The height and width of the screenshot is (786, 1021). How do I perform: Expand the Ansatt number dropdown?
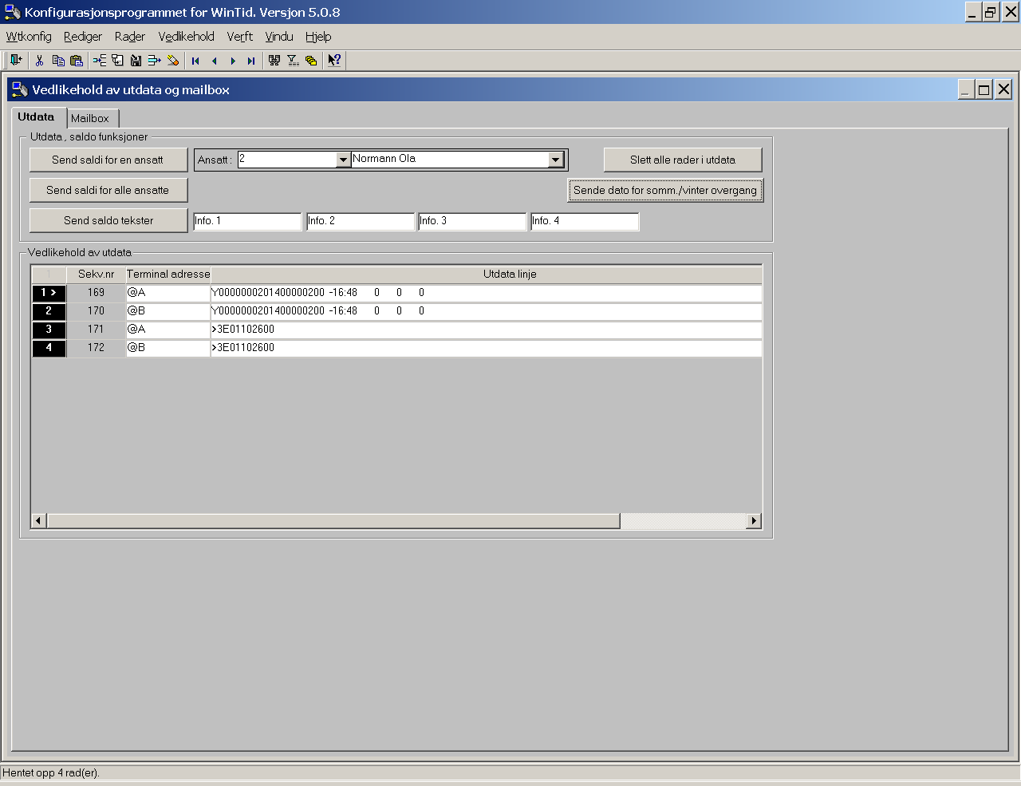pyautogui.click(x=343, y=160)
